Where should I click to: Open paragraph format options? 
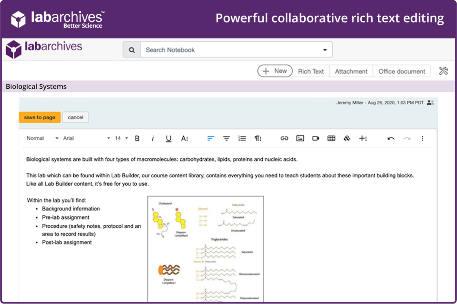coord(258,138)
